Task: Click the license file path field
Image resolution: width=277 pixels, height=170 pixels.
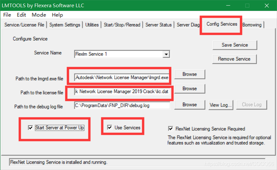Action: (x=122, y=92)
